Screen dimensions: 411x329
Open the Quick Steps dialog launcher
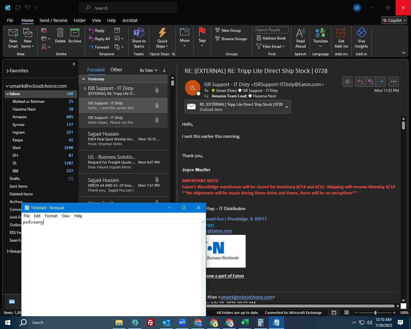pos(173,54)
